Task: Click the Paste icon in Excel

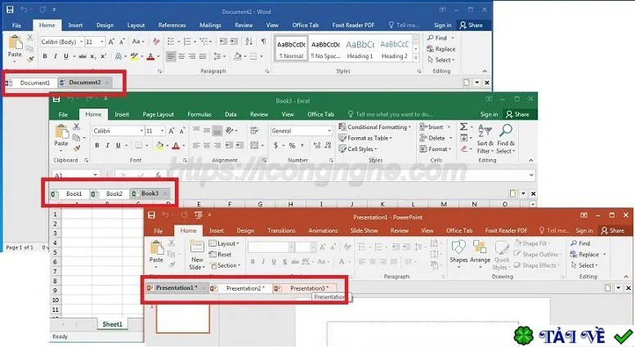Action: click(61, 131)
